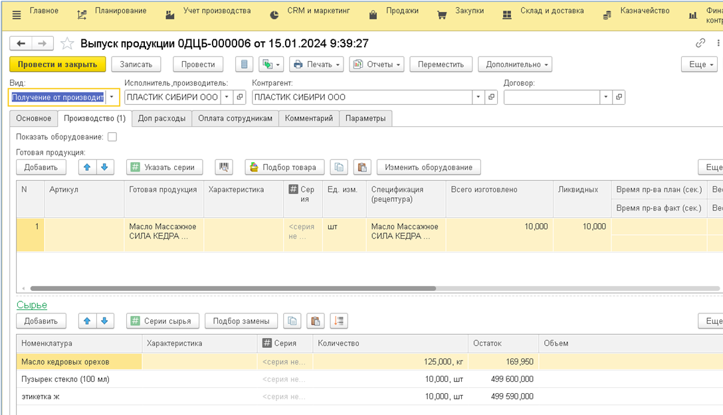The width and height of the screenshot is (723, 415).
Task: Enable the Показать оборудование checkbox
Action: pos(112,137)
